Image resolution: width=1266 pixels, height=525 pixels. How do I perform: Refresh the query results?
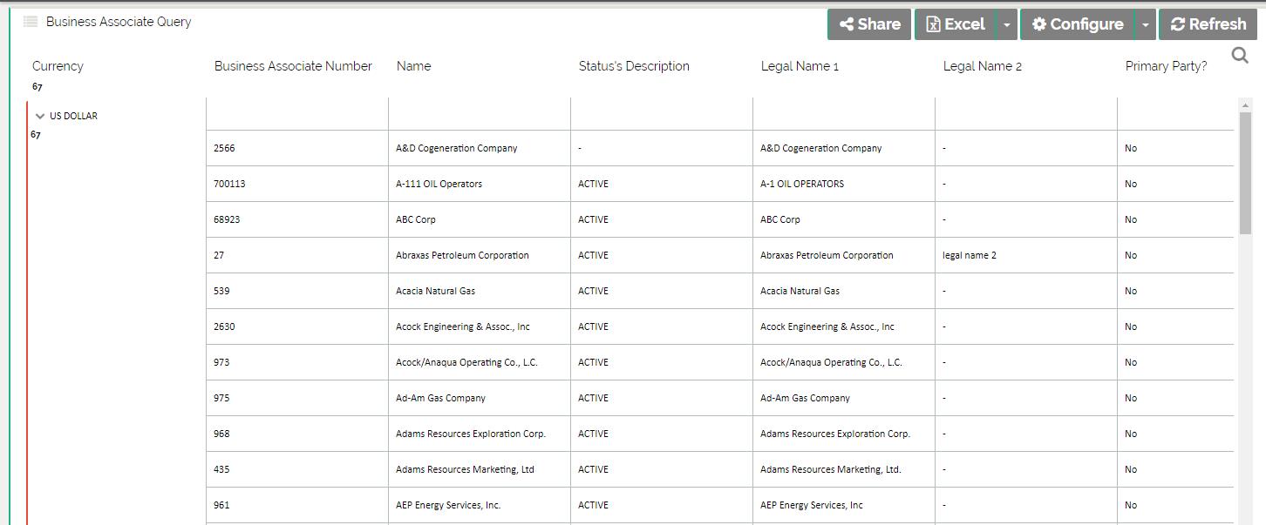click(1208, 24)
